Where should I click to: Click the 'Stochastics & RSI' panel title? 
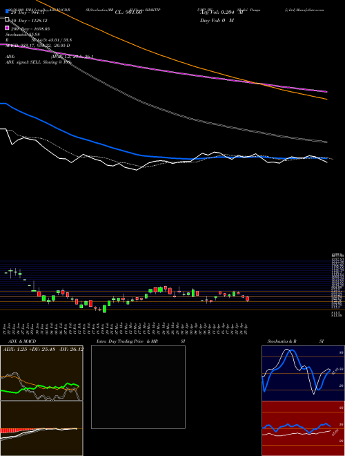point(295,341)
